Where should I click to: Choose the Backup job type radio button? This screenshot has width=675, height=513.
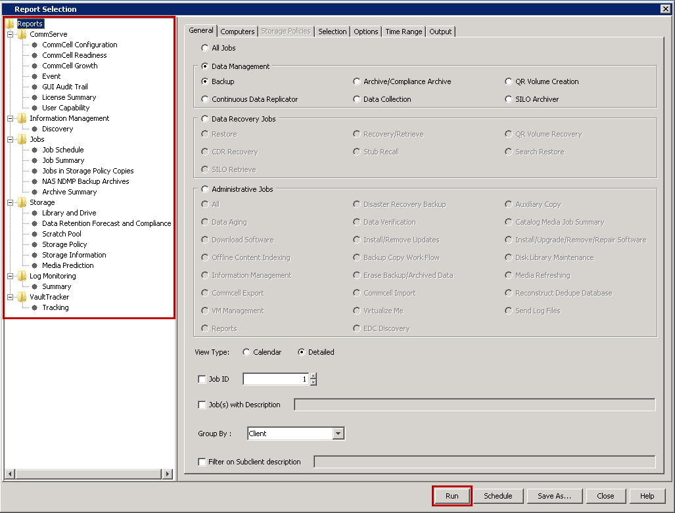205,81
